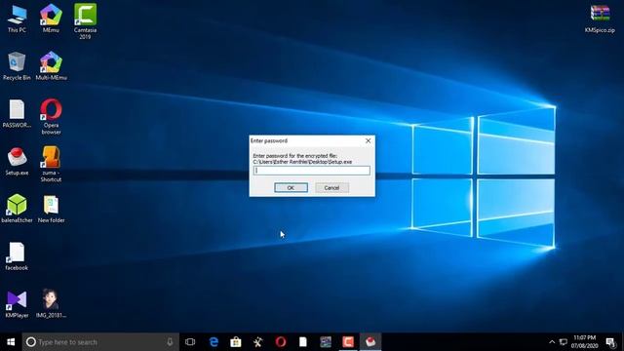
Task: Open the crossed tools app on taskbar
Action: (x=258, y=342)
